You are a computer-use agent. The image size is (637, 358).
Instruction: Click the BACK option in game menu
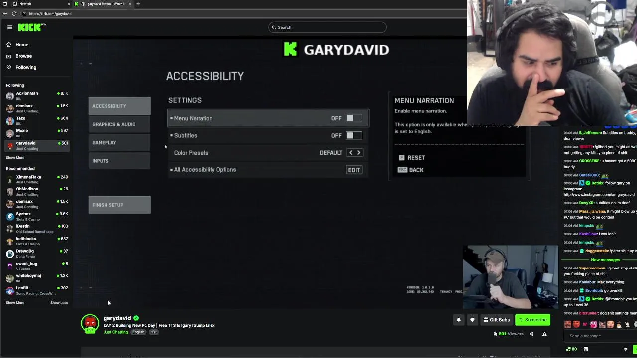(411, 170)
